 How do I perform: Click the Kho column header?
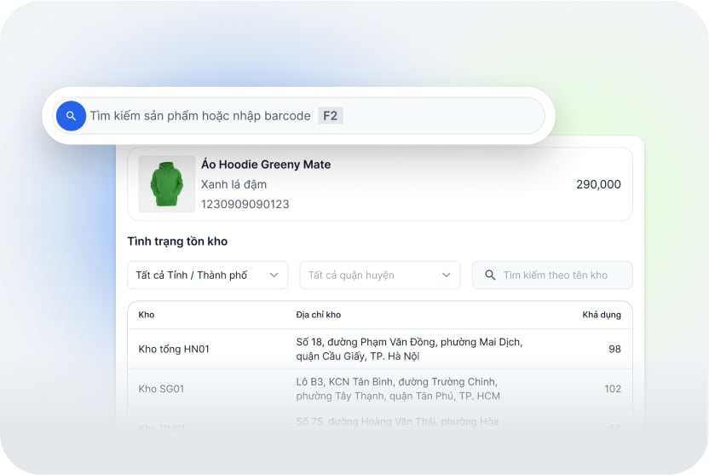click(147, 315)
